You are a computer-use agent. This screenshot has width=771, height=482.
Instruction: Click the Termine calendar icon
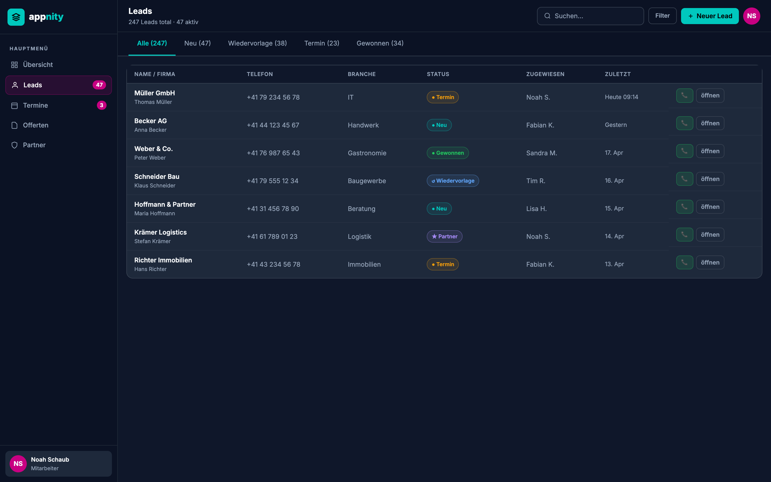(14, 106)
